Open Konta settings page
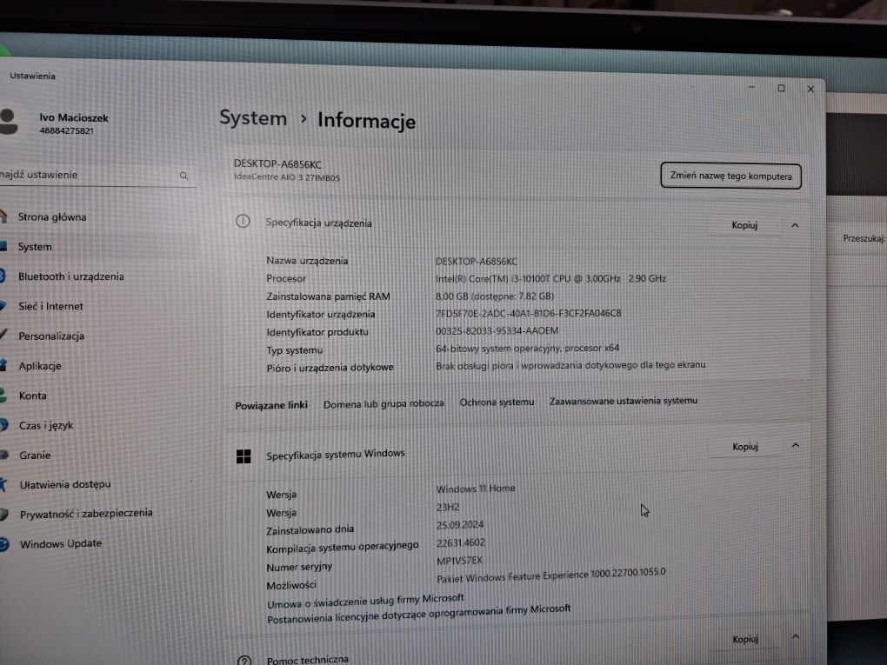This screenshot has height=665, width=887. click(32, 396)
